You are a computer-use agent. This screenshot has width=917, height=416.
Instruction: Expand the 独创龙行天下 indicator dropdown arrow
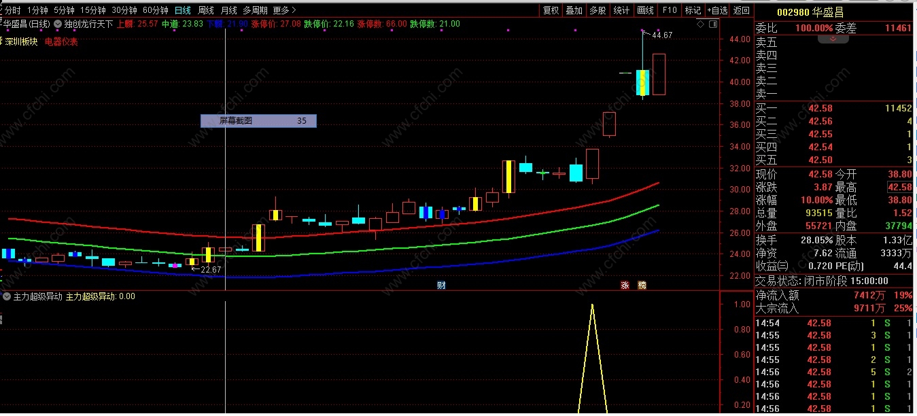pyautogui.click(x=58, y=24)
